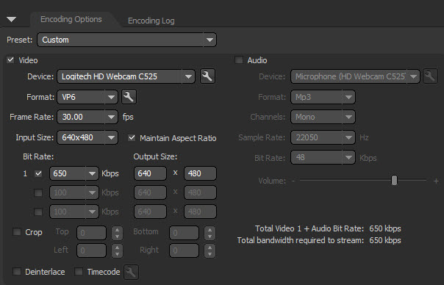This screenshot has height=285, width=444.
Task: Open Timecode settings wrench
Action: (131, 272)
